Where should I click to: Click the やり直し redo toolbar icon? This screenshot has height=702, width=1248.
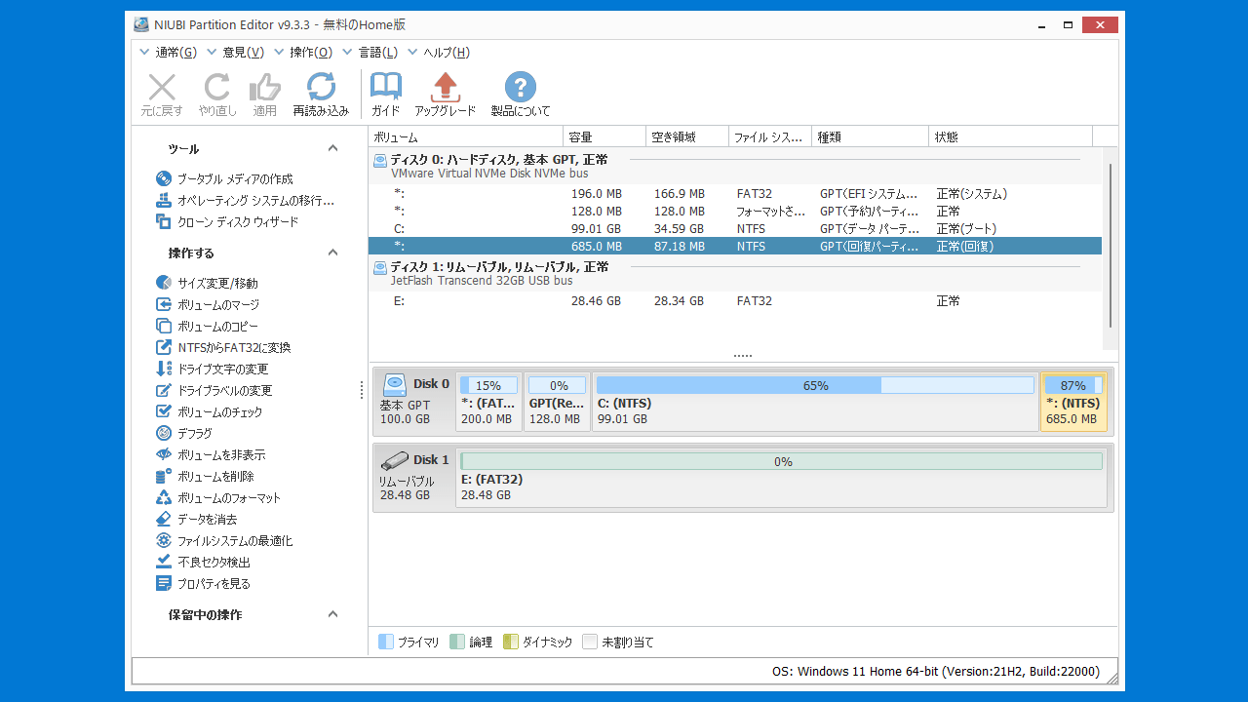(217, 87)
